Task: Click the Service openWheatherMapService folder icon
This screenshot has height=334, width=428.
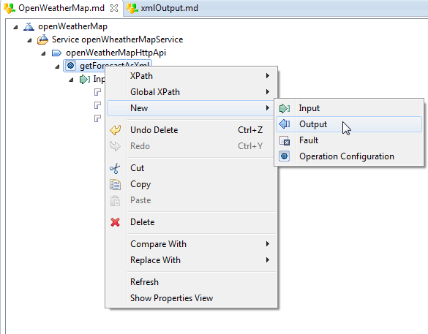Action: pos(43,39)
